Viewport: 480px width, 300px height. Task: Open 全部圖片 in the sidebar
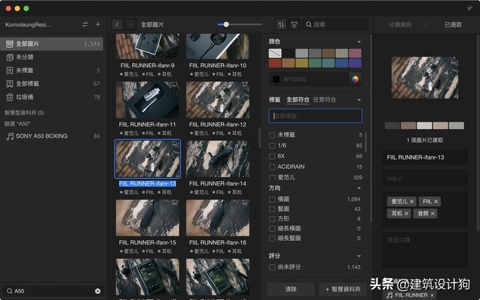pyautogui.click(x=51, y=44)
